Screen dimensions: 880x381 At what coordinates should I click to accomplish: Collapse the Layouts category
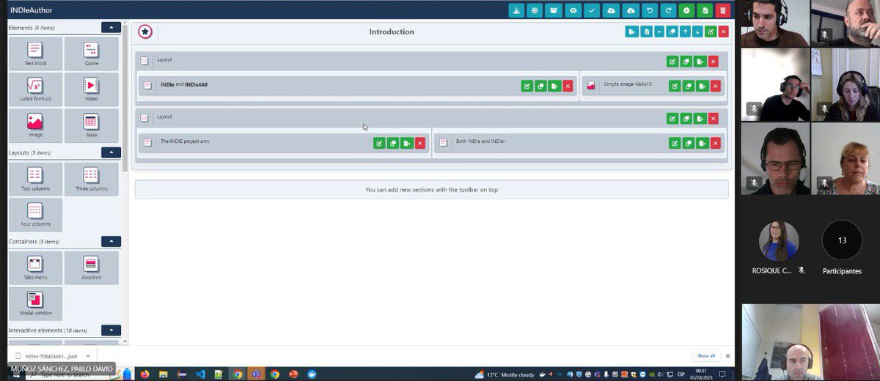point(111,152)
